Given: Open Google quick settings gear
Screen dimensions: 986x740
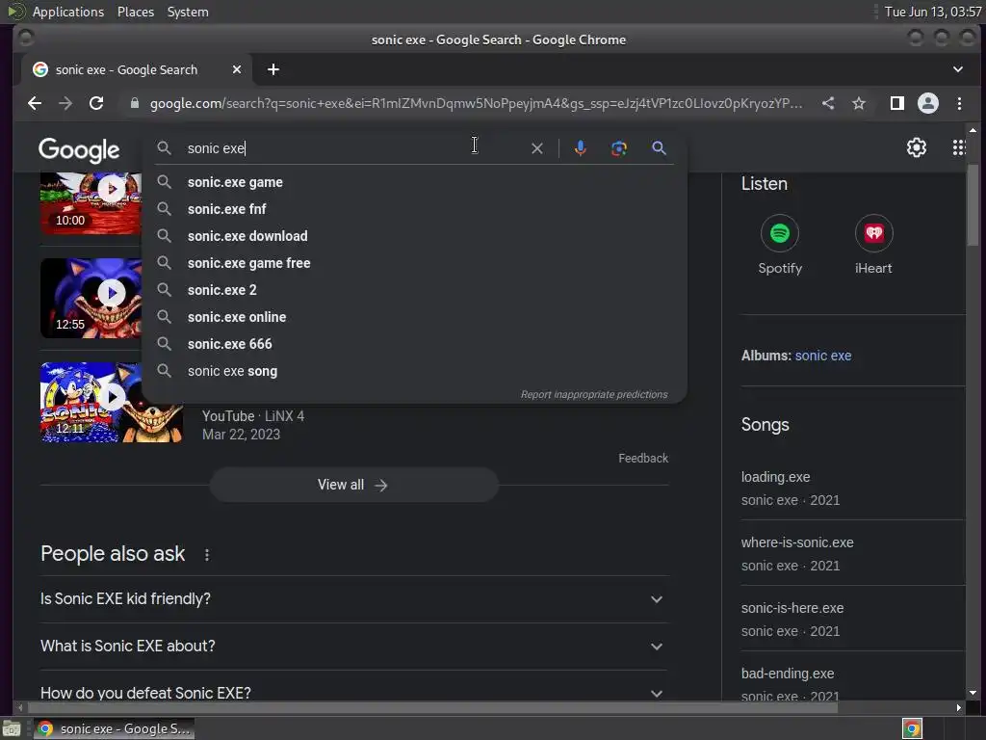Looking at the screenshot, I should click(x=917, y=147).
